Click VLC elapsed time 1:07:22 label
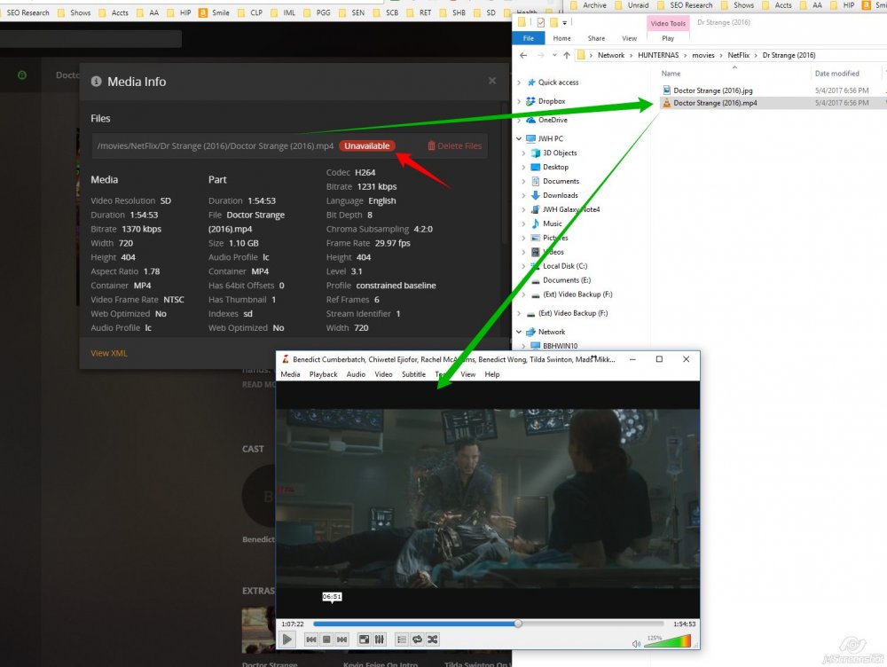Screen dimensions: 887x667 (293, 624)
